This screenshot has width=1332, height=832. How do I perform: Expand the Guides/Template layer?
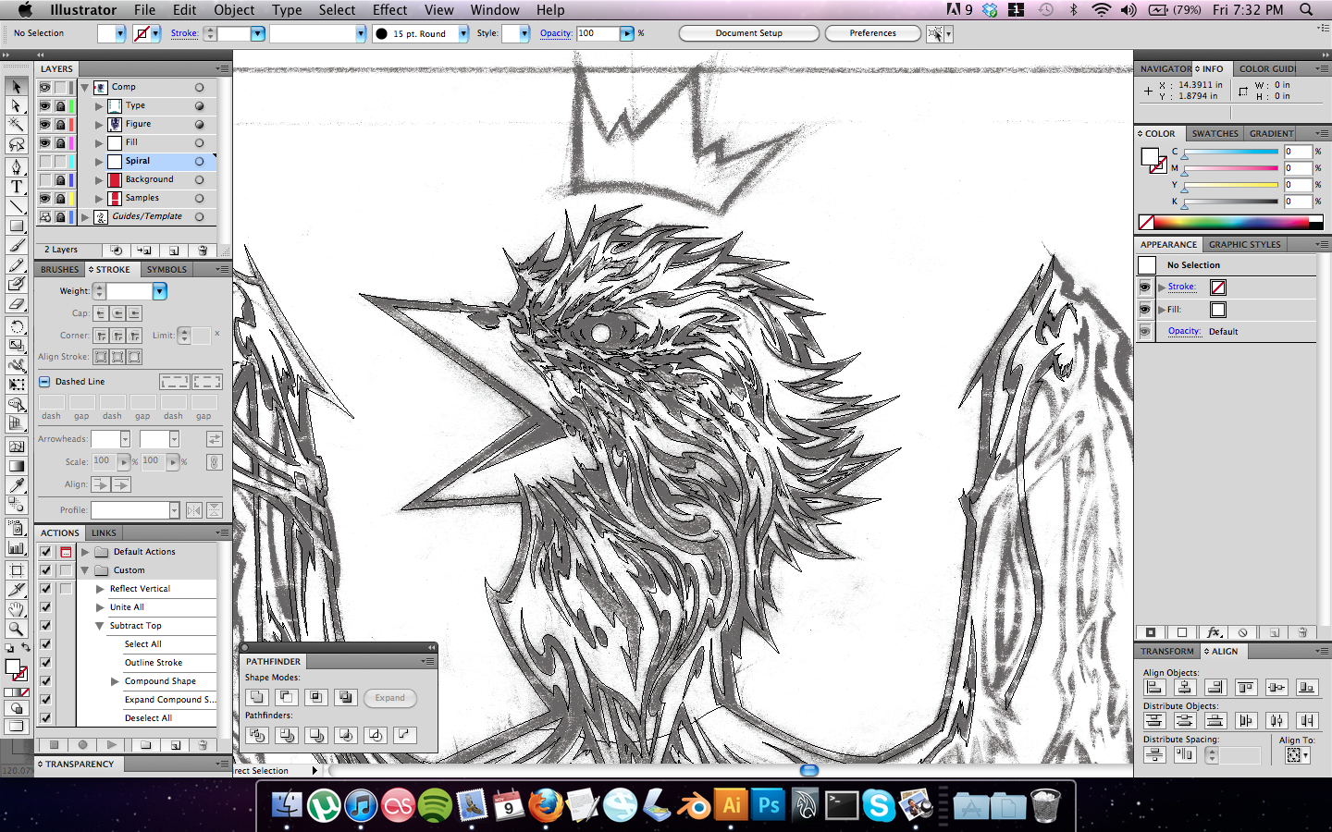pyautogui.click(x=85, y=216)
